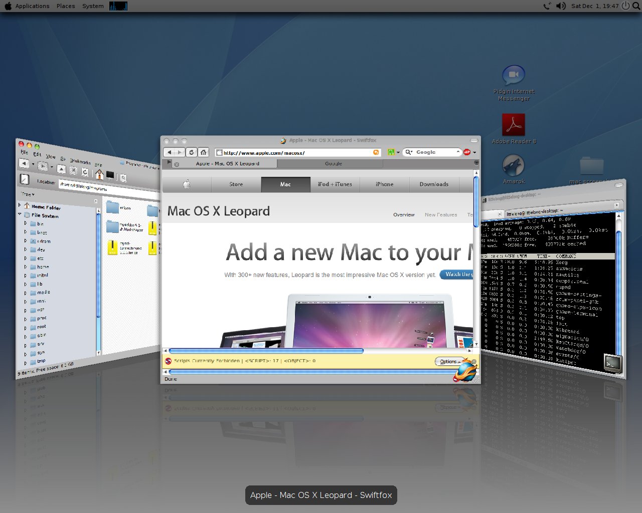Click the green bookmark icon beside URL bar
This screenshot has width=642, height=513.
(391, 152)
